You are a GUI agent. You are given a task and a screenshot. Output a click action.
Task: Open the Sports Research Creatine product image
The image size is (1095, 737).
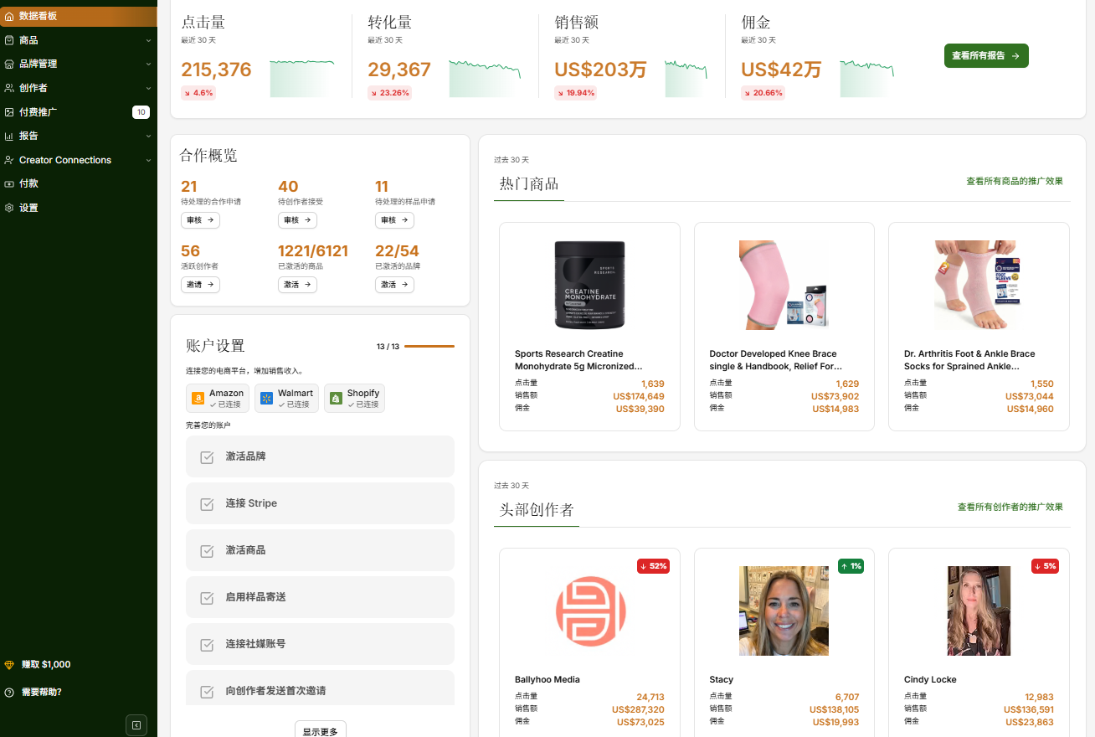[x=590, y=285]
